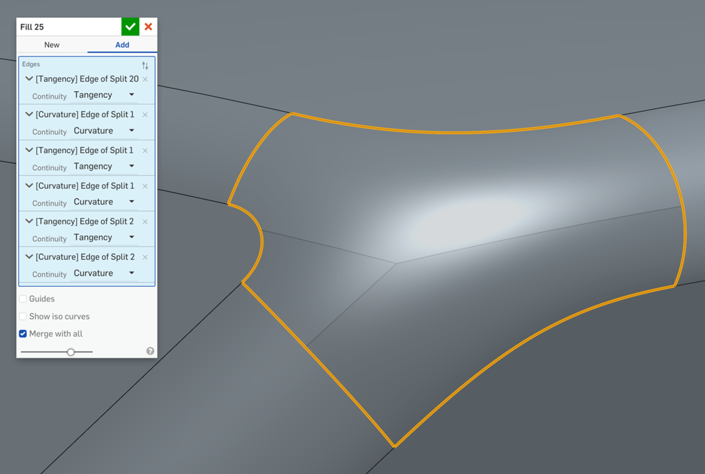
Task: Remove the first [Curvature] Edge of Split 1
Action: [145, 115]
